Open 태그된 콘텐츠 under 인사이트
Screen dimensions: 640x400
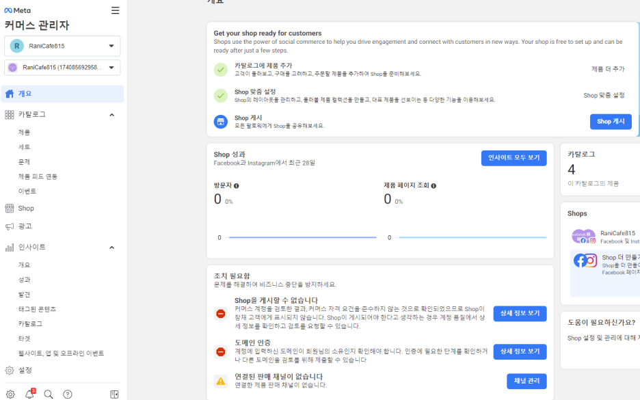(x=37, y=309)
